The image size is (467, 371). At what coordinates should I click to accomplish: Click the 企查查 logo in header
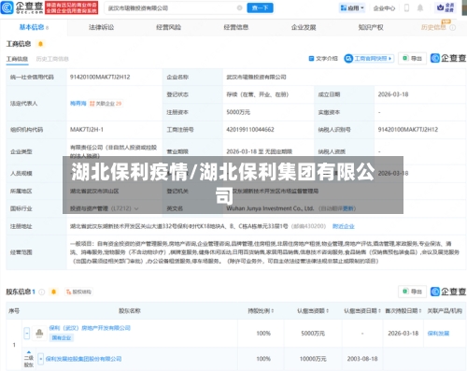[x=21, y=7]
